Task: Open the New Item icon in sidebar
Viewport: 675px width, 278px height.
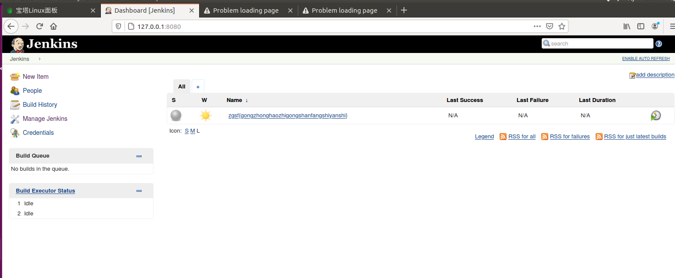Action: pyautogui.click(x=15, y=77)
